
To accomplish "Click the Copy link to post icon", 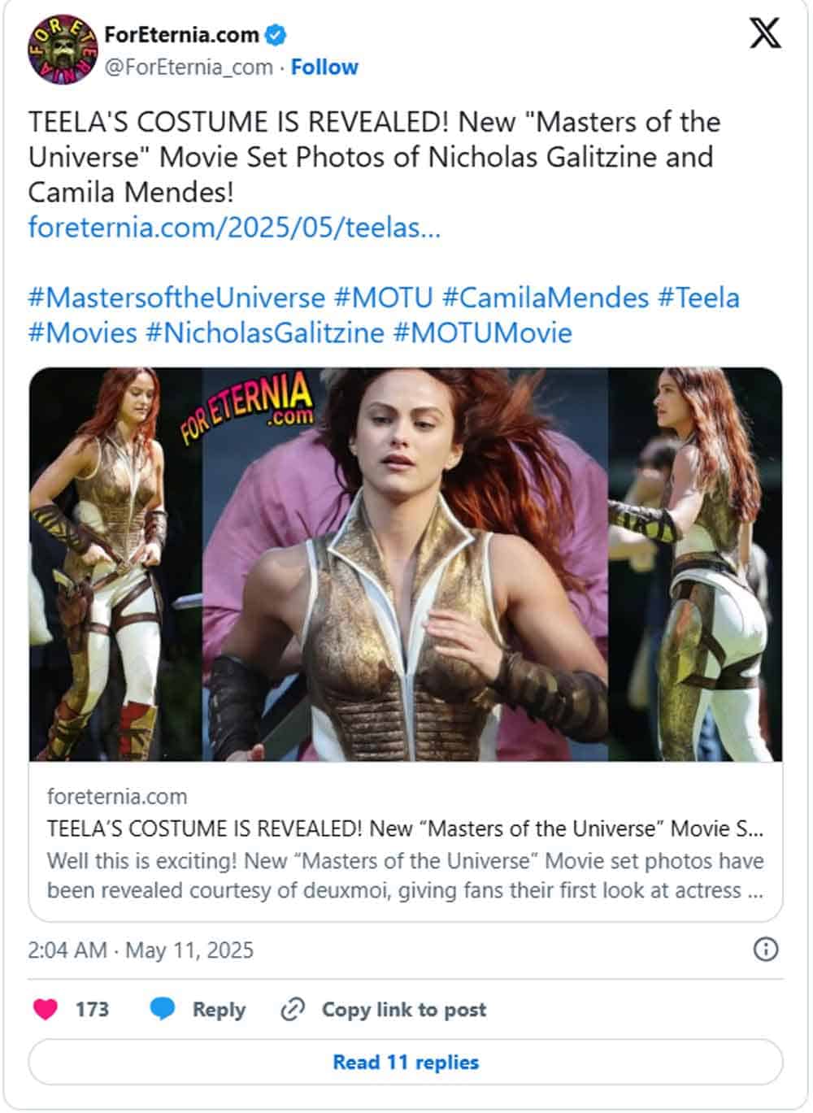I will pos(292,1009).
